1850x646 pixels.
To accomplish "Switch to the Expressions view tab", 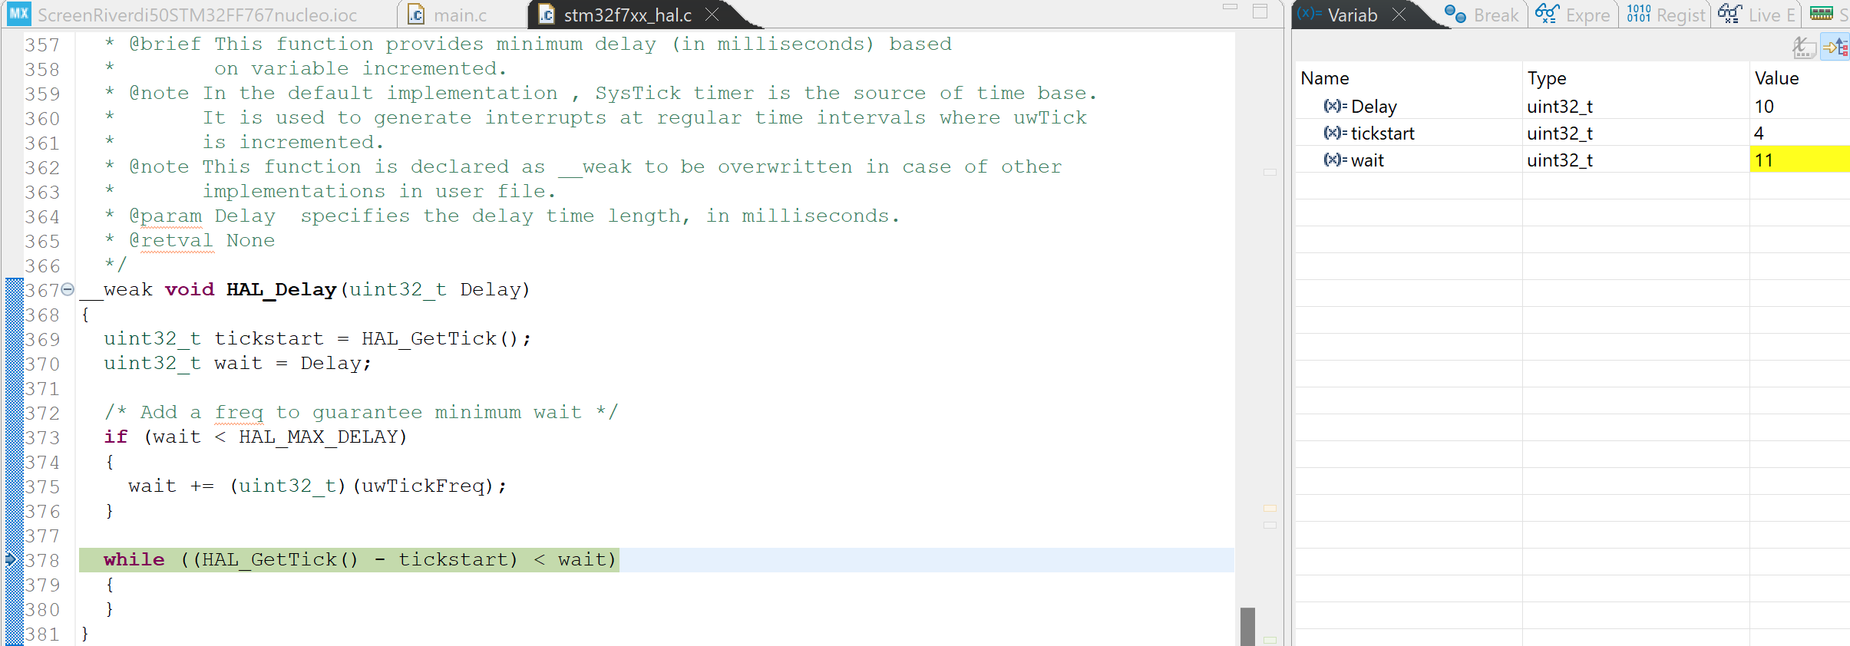I will pos(1573,15).
